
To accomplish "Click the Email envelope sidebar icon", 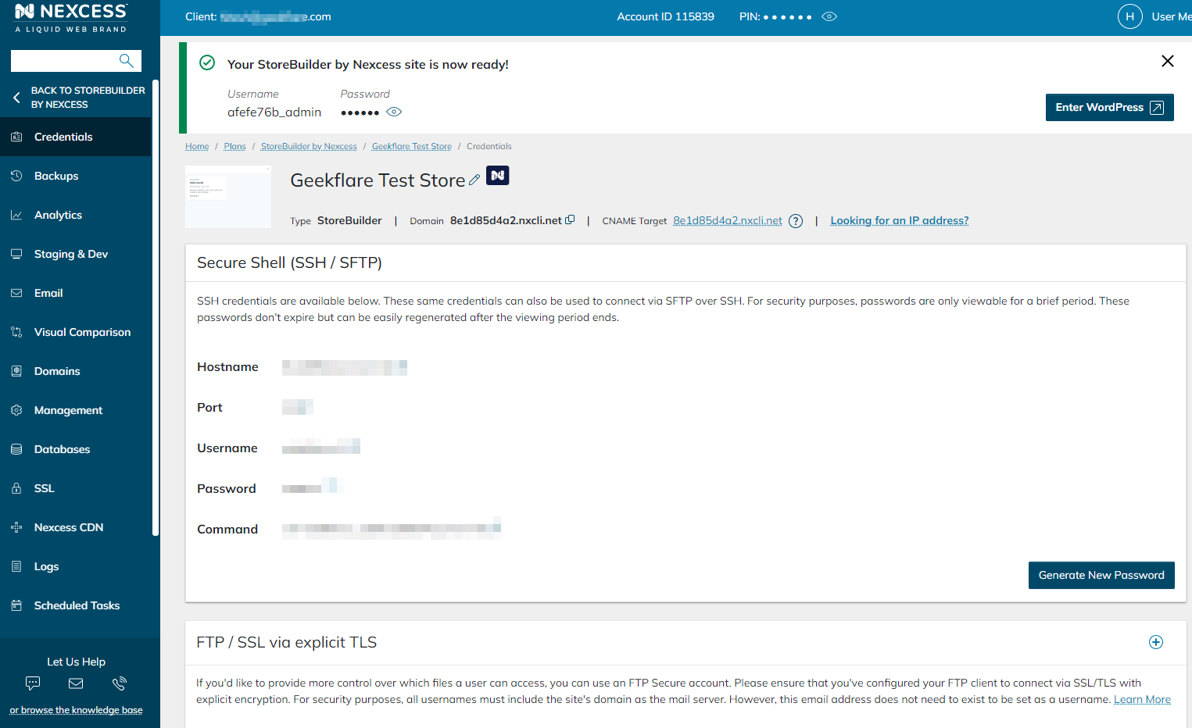I will pyautogui.click(x=16, y=293).
